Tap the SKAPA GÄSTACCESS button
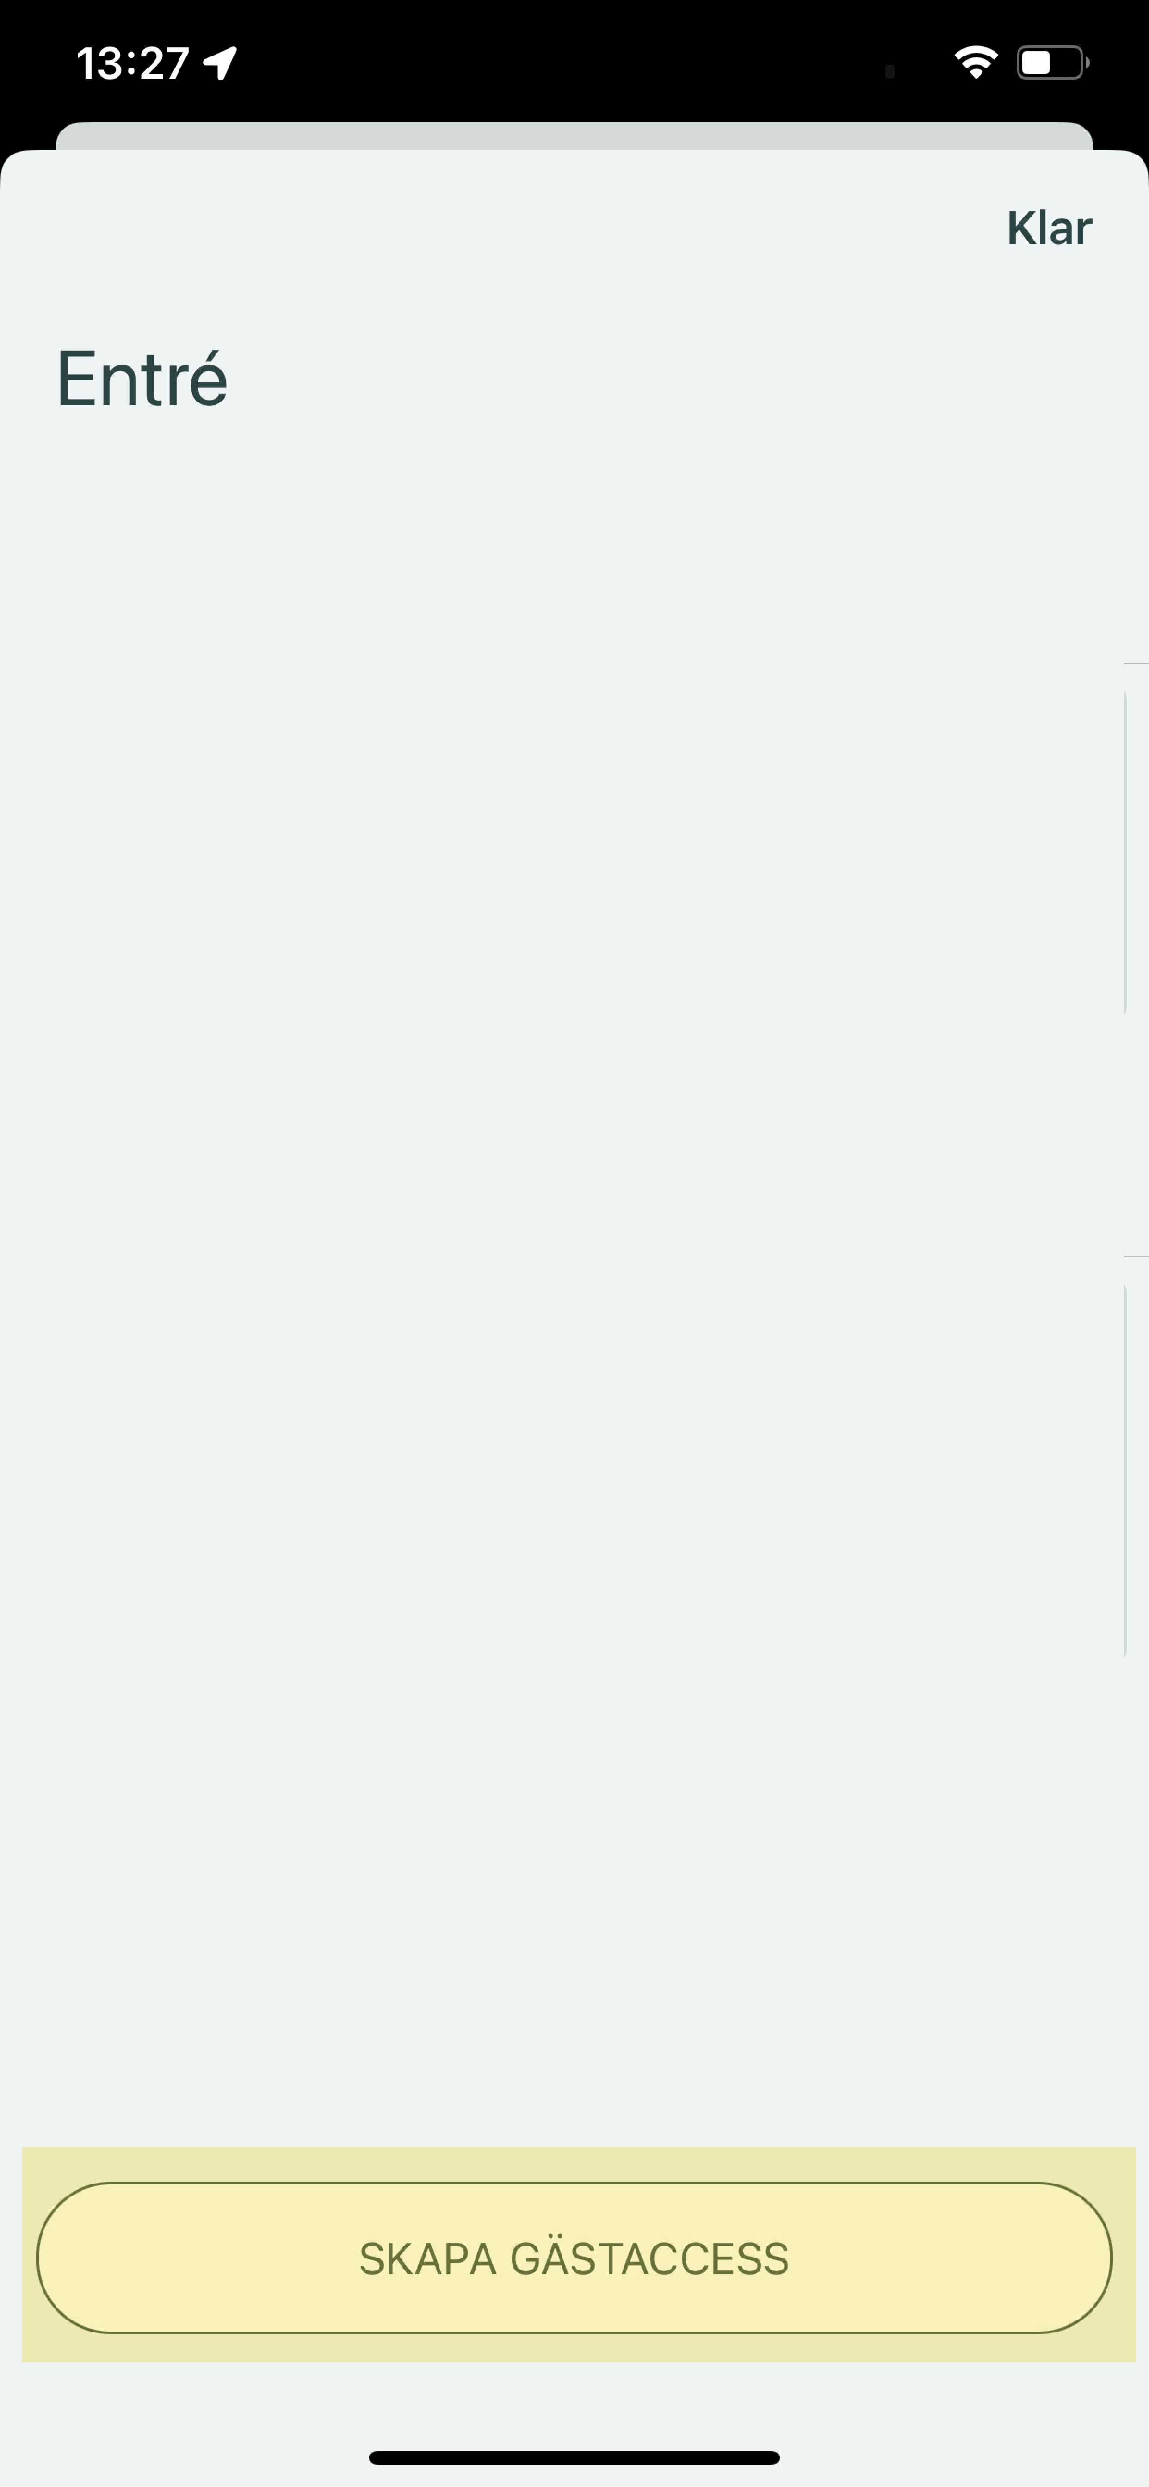The width and height of the screenshot is (1149, 2487). pos(574,2258)
